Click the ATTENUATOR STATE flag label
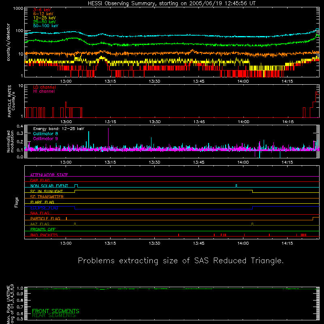Screen dimensions: 324x324 click(49, 175)
